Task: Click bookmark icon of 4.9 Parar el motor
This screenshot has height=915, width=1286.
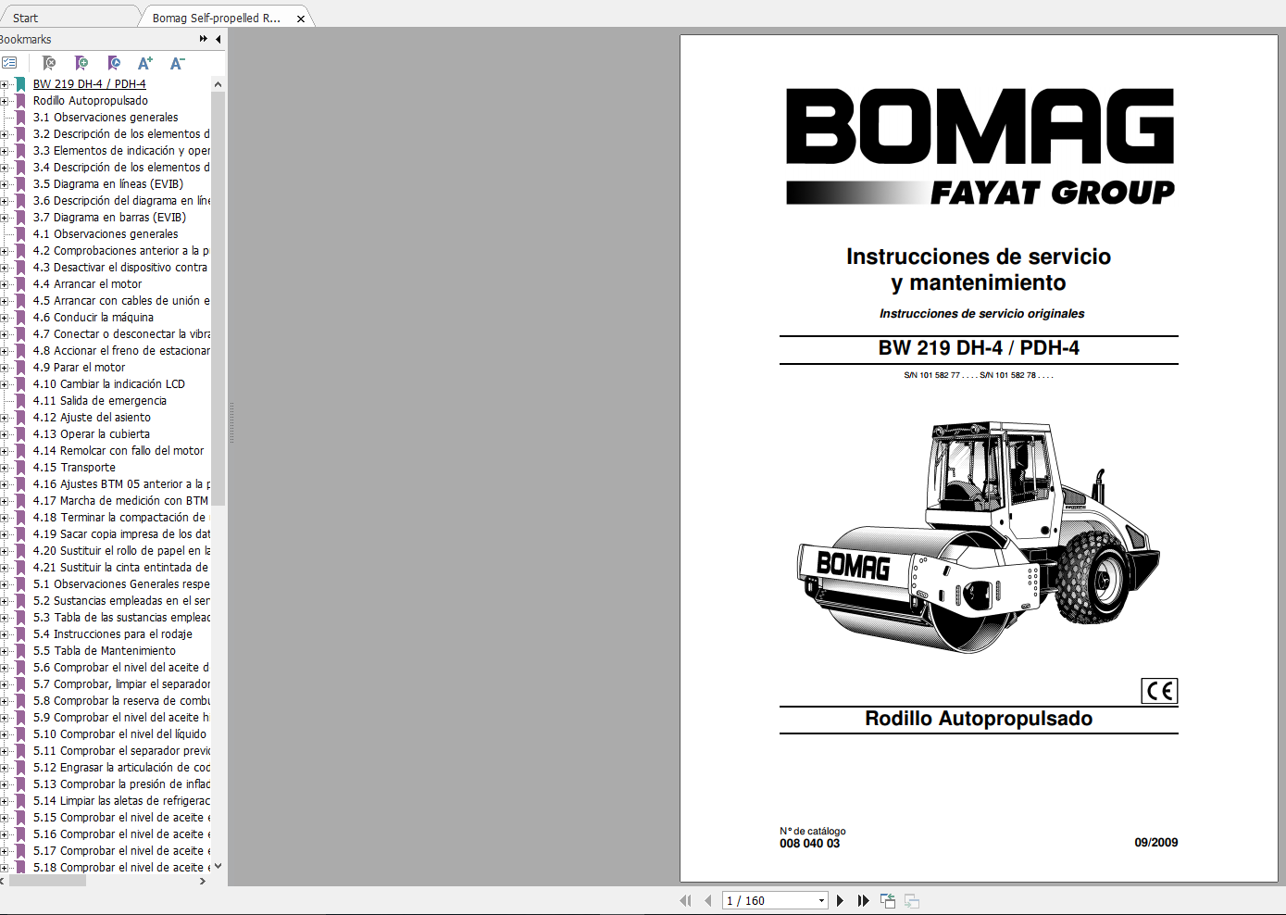Action: pos(20,368)
